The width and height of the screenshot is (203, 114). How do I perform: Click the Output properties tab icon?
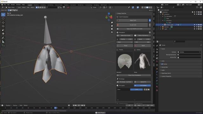point(157,52)
